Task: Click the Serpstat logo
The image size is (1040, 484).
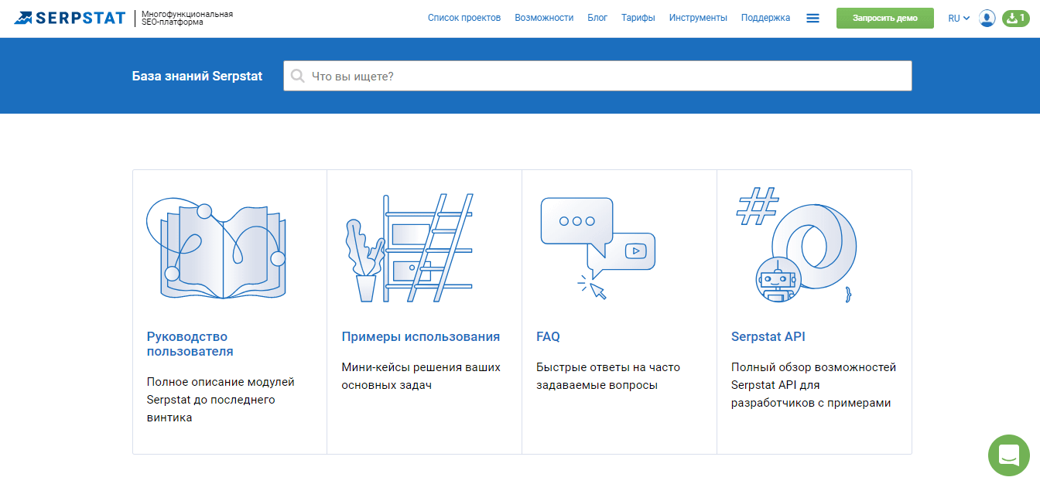Action: [69, 18]
